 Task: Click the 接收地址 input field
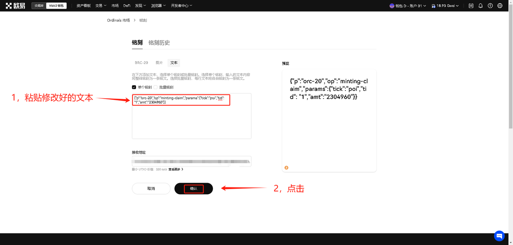[x=192, y=161]
